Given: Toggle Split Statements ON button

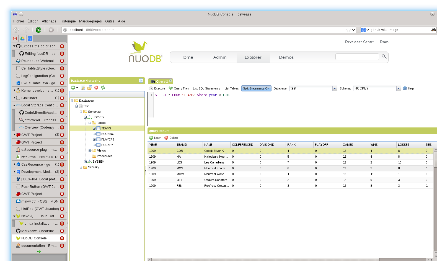Looking at the screenshot, I should pos(256,88).
